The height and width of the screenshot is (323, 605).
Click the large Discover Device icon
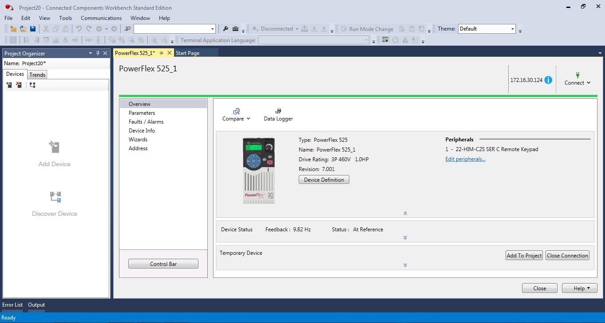pyautogui.click(x=55, y=197)
